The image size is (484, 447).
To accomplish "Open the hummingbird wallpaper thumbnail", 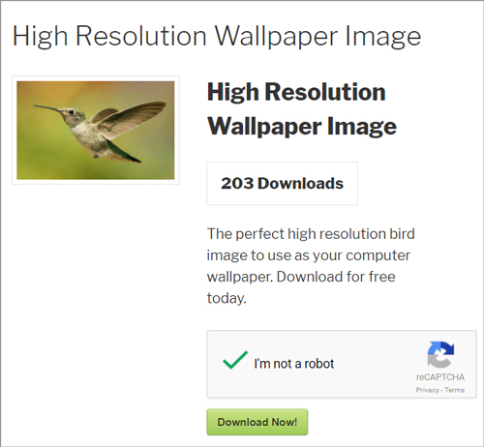I will (96, 130).
